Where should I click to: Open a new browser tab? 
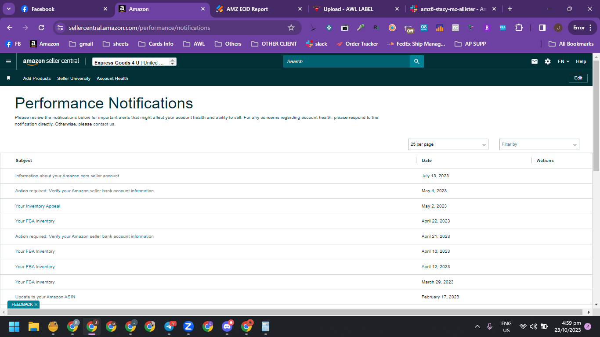click(510, 9)
